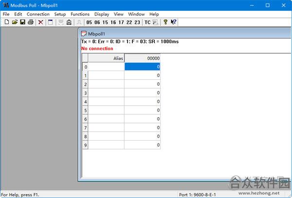Open the Window menu
Viewport: 292px width, 198px height.
[x=136, y=14]
